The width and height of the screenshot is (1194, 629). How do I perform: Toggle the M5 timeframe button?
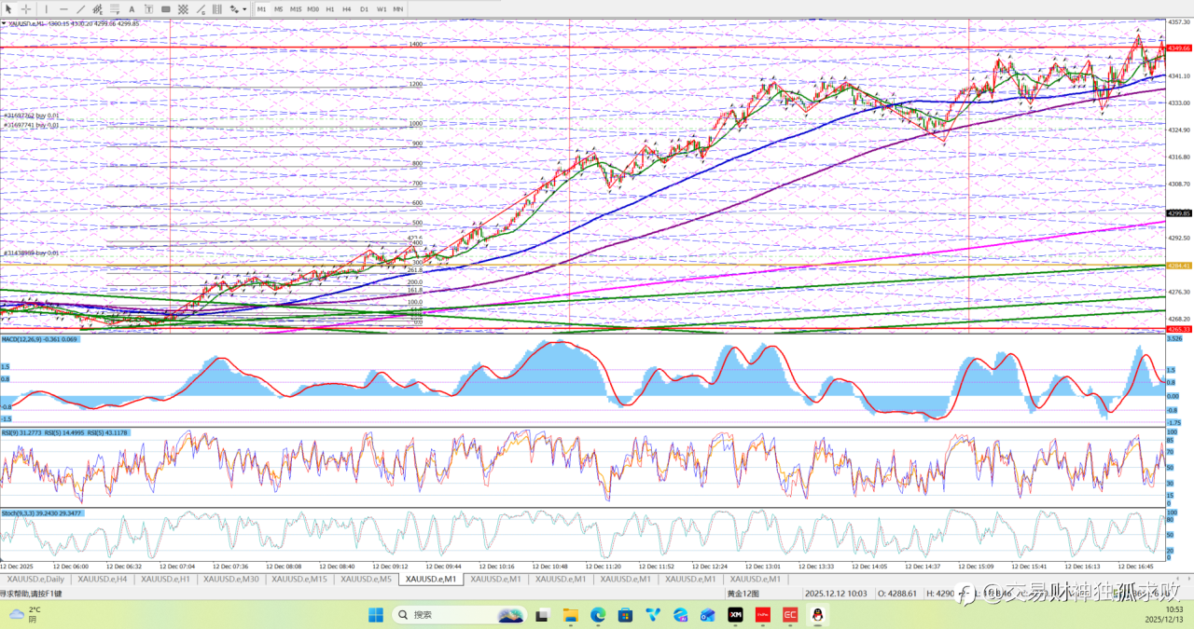click(x=278, y=9)
